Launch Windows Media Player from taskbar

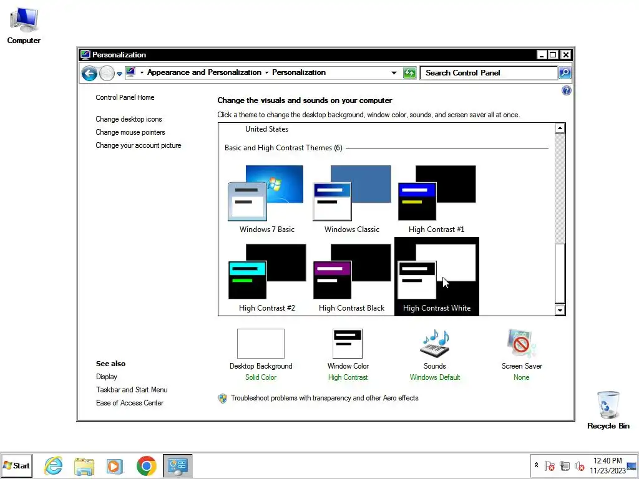click(x=115, y=465)
